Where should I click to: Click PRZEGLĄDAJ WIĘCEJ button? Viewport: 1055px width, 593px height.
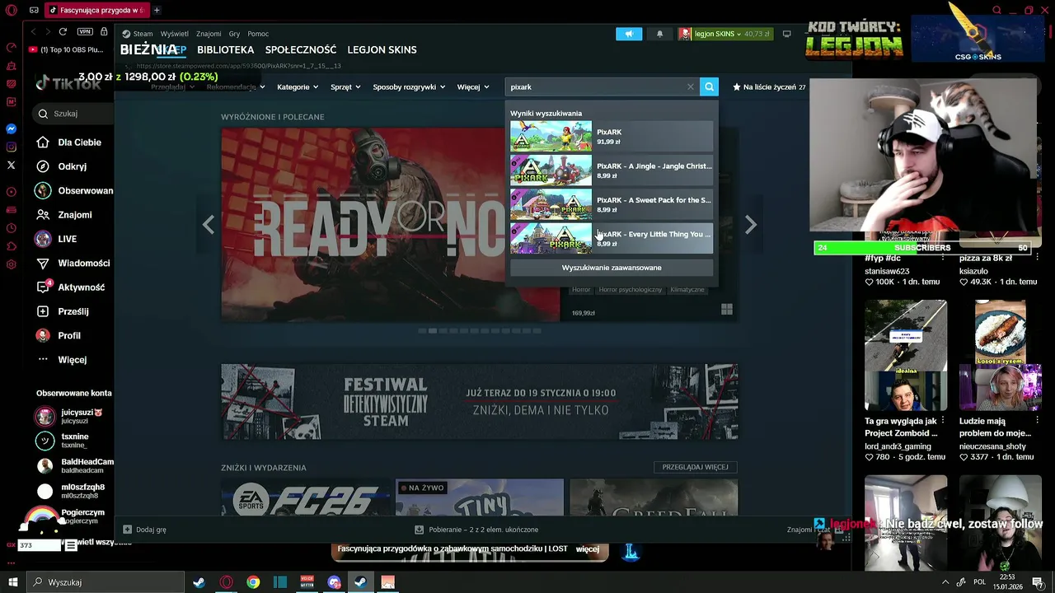pos(695,467)
